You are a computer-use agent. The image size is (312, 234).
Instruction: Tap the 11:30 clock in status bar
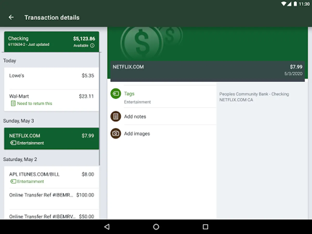coord(304,4)
